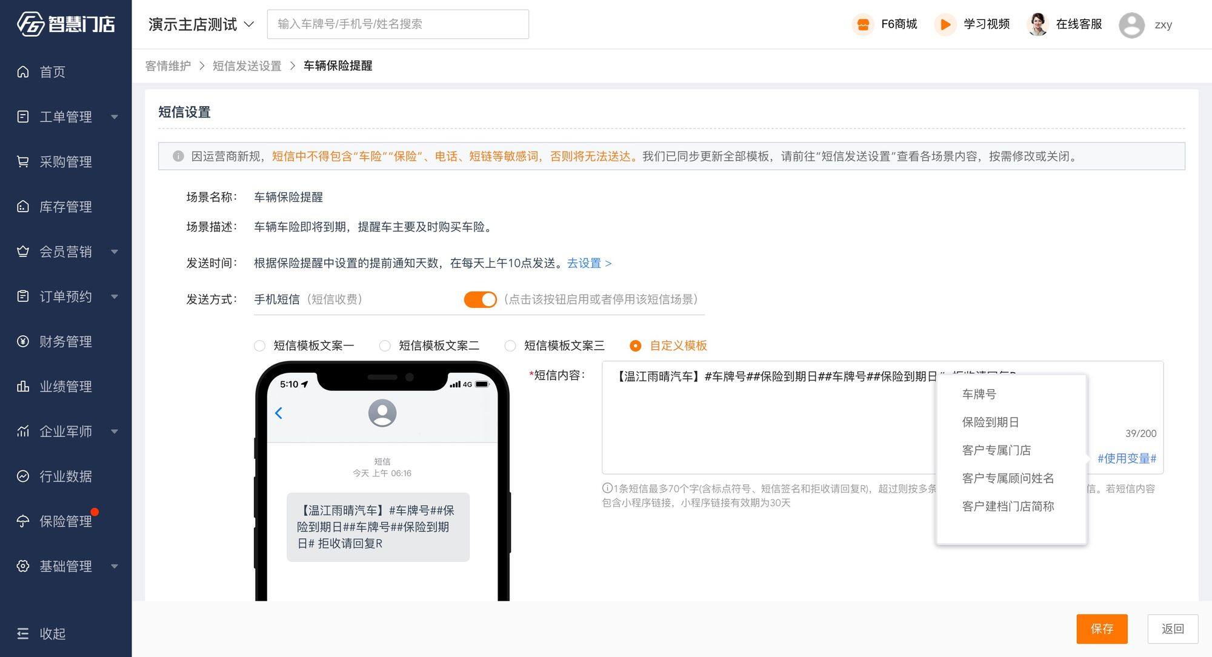Click the 返回 button
1212x657 pixels.
(1173, 629)
